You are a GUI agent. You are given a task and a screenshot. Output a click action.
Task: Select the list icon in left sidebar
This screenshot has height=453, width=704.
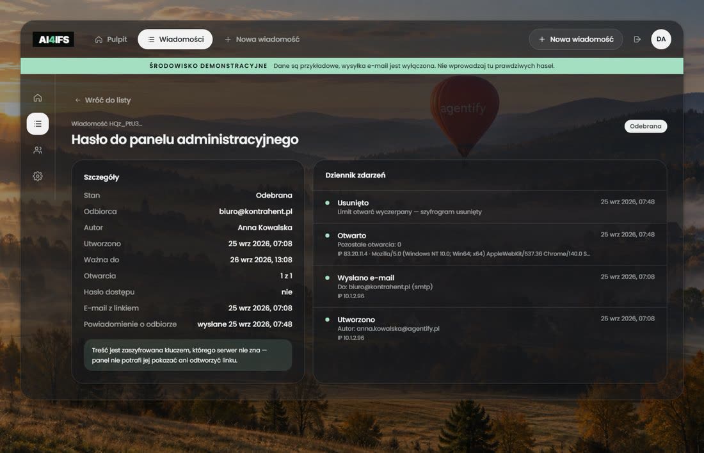coord(38,124)
